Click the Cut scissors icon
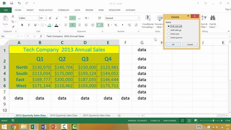Screen dimensions: 231x130 13,16
